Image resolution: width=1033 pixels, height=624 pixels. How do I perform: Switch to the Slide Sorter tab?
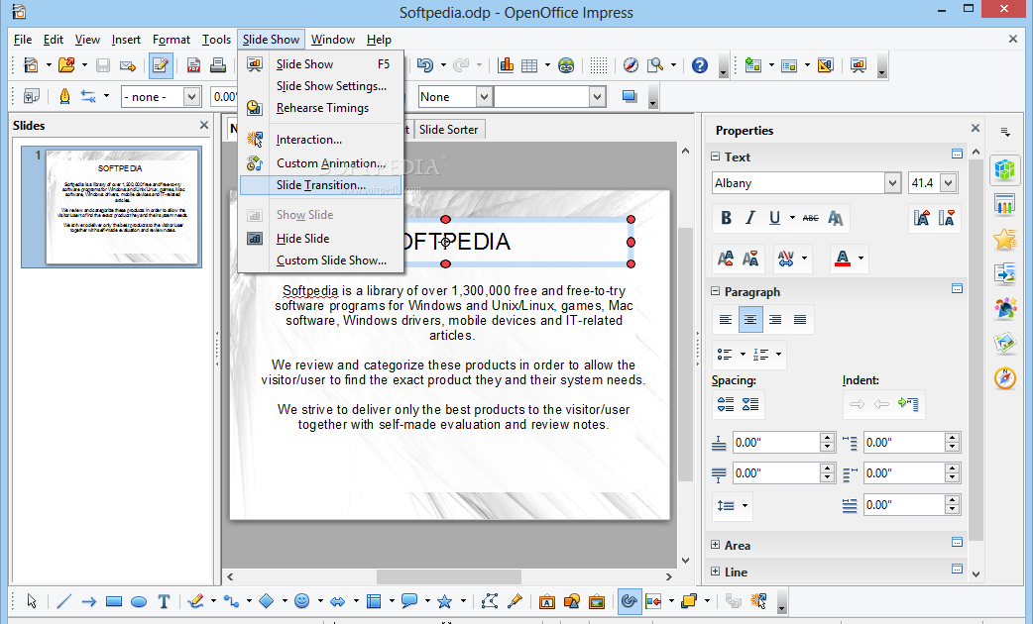tap(449, 130)
